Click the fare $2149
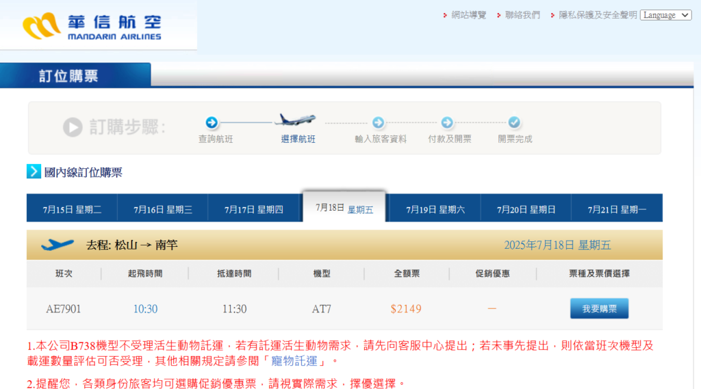Screen dimensions: 701x389 406,308
